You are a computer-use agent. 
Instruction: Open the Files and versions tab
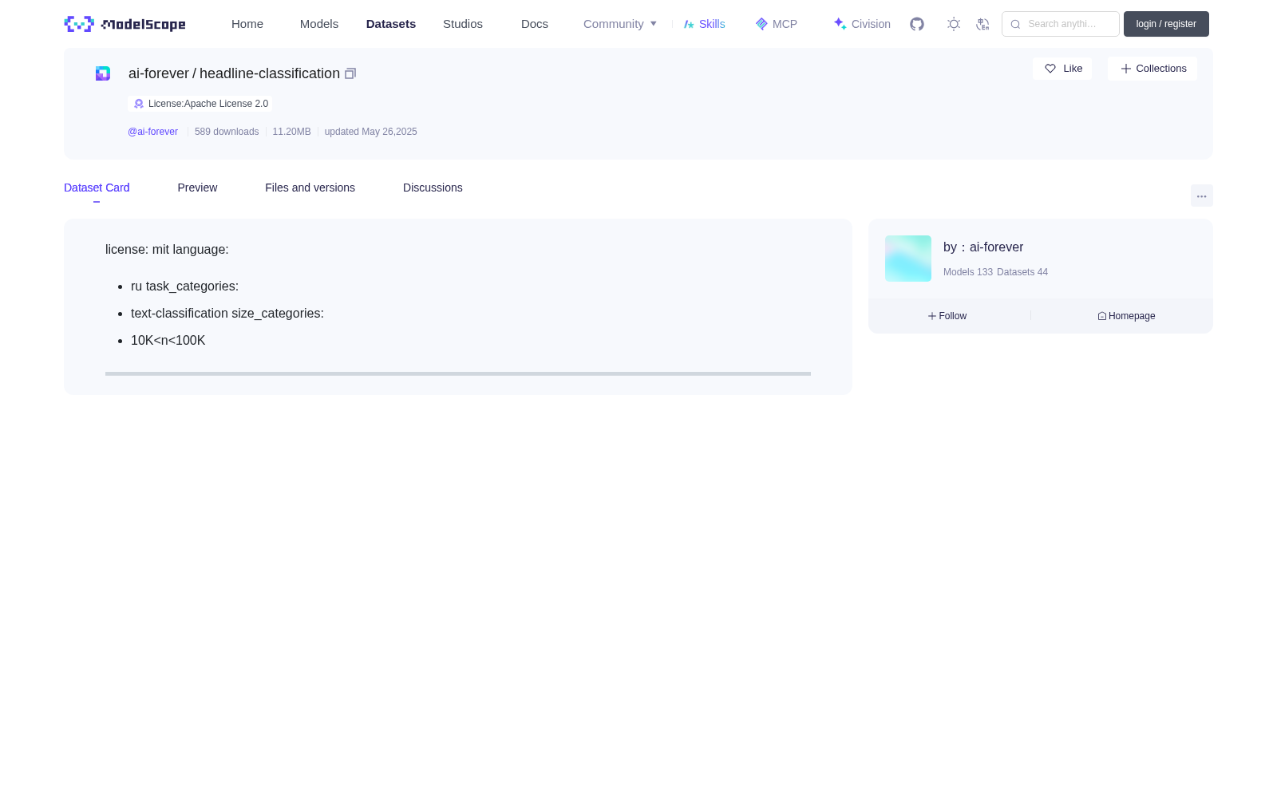click(310, 188)
